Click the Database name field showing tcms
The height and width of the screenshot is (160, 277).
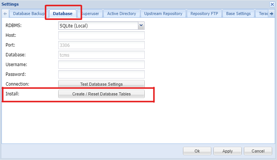click(101, 55)
